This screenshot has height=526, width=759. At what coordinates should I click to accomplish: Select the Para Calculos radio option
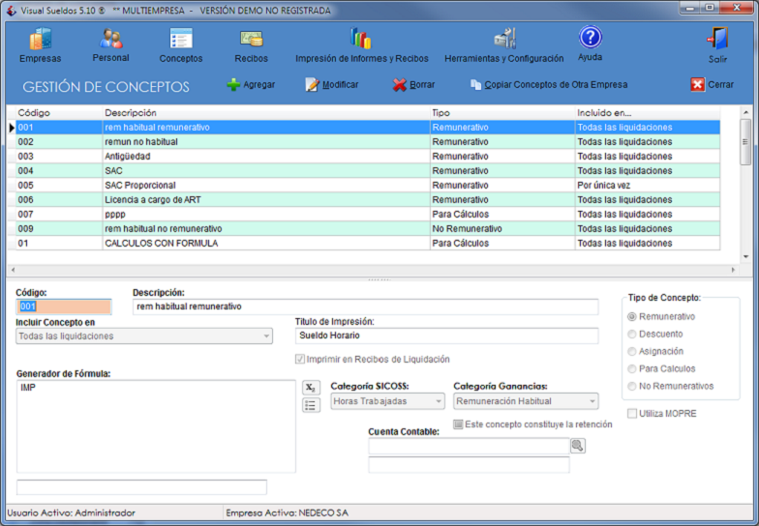pos(633,368)
